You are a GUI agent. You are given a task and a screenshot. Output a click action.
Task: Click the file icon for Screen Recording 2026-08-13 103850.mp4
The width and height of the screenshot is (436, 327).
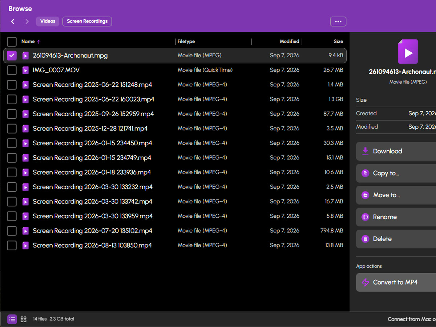coord(25,245)
